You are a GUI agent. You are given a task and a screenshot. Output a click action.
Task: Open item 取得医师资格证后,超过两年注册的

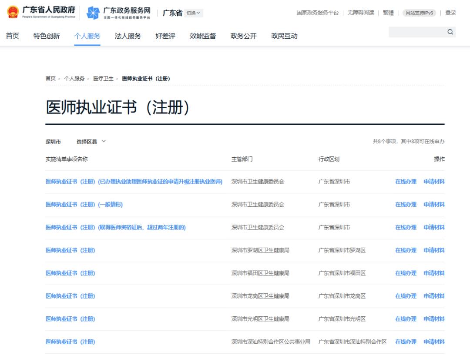point(116,228)
